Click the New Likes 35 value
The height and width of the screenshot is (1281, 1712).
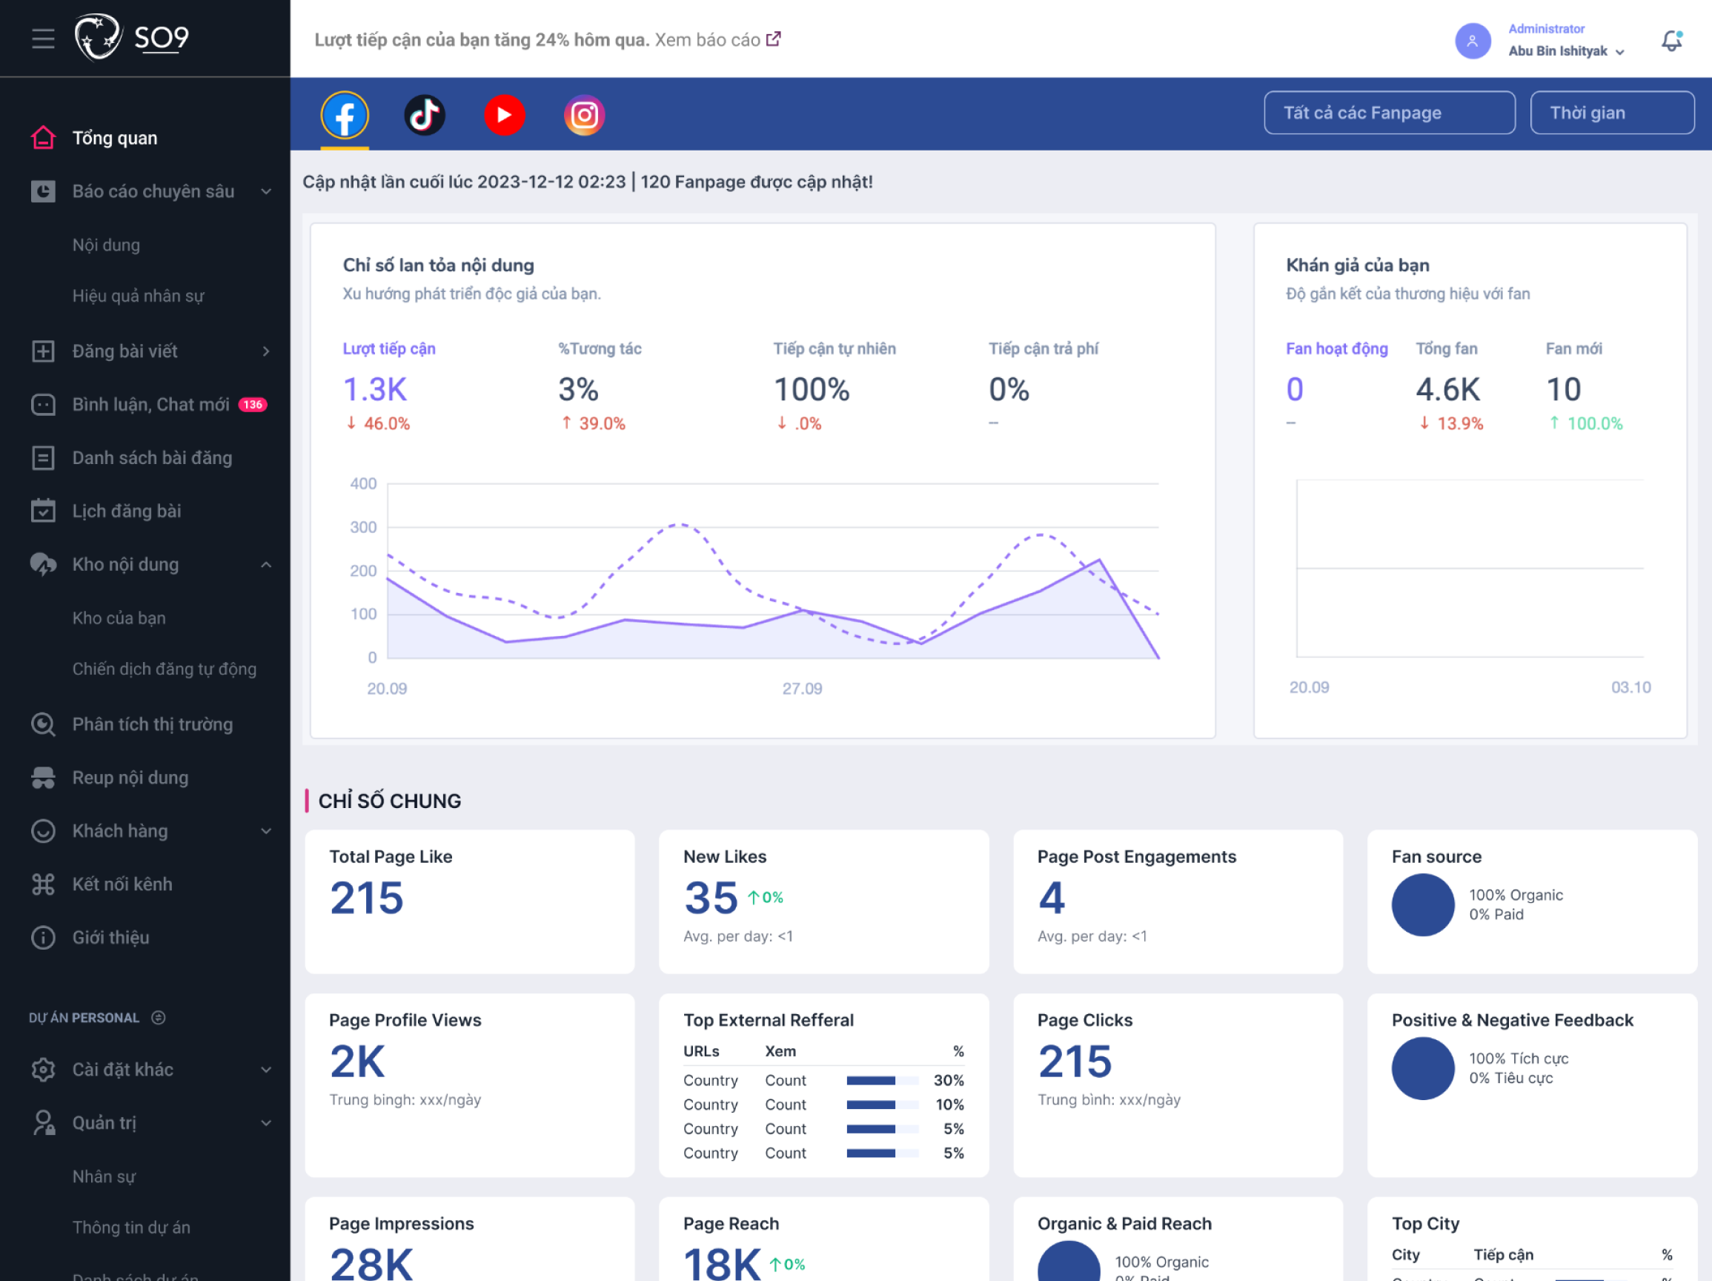tap(711, 898)
